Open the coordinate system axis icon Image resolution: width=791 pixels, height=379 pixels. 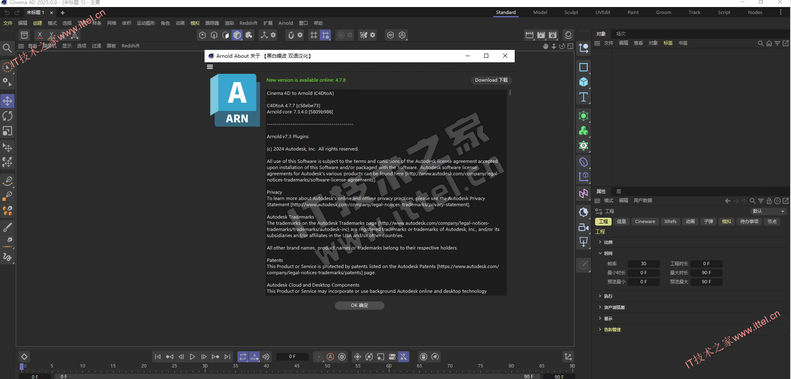[x=264, y=35]
